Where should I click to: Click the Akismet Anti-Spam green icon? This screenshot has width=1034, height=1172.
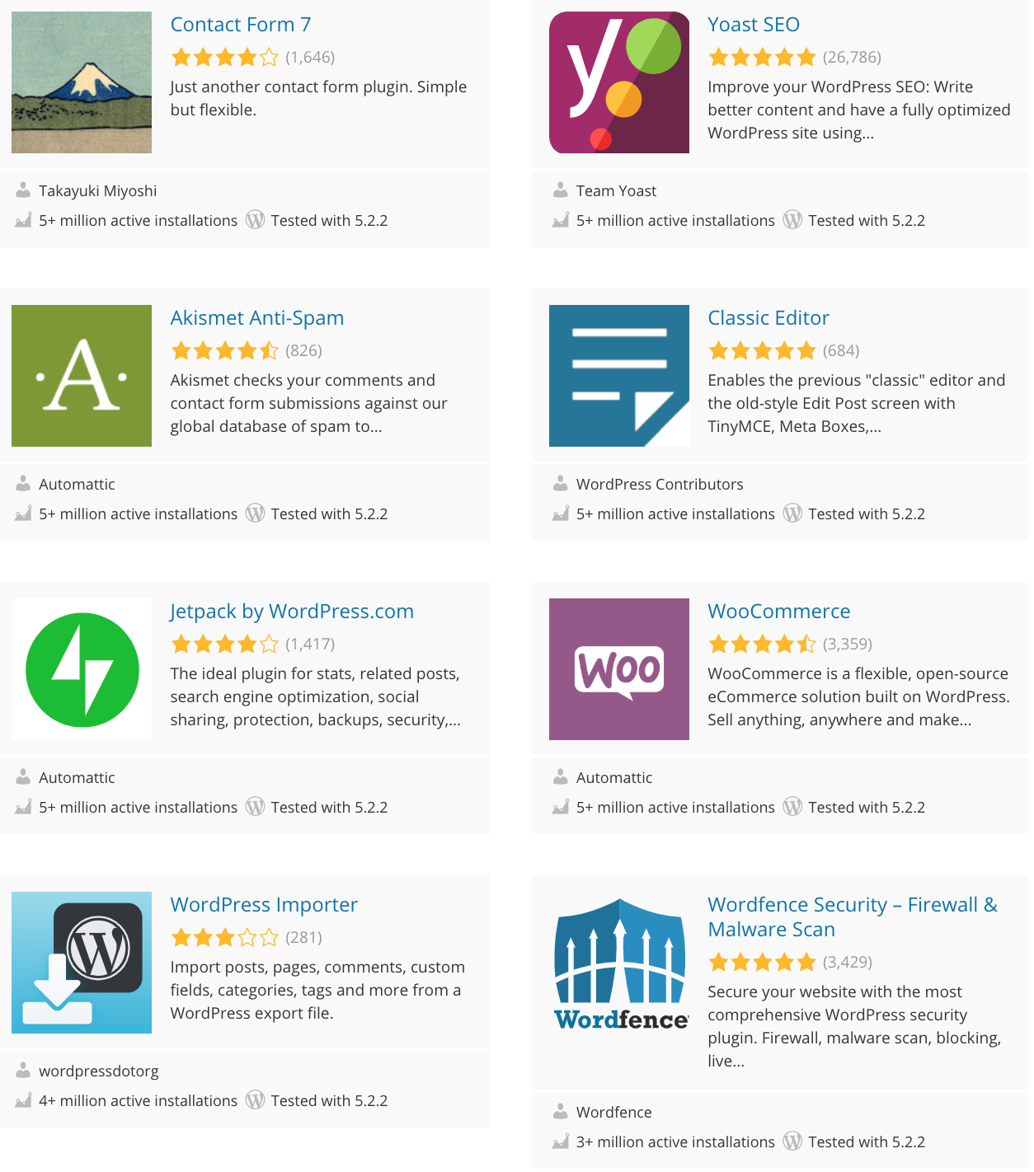pos(81,375)
